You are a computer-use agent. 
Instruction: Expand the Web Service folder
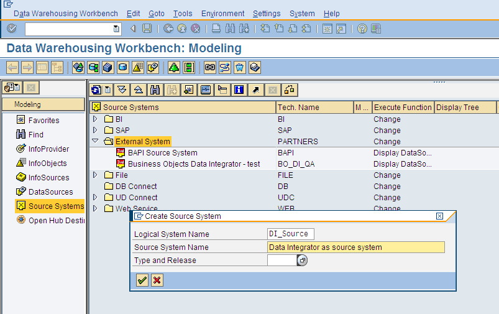(95, 208)
